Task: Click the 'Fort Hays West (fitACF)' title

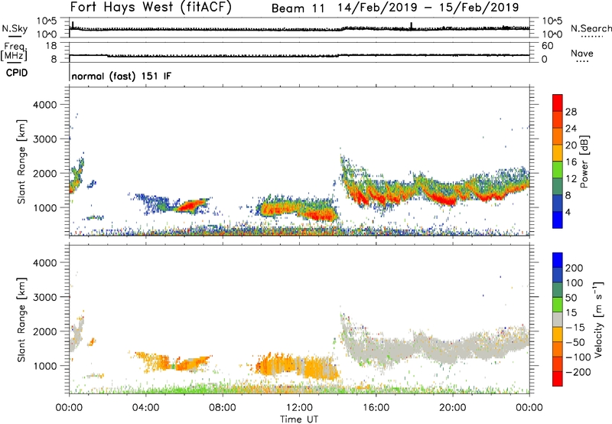Action: coord(151,7)
